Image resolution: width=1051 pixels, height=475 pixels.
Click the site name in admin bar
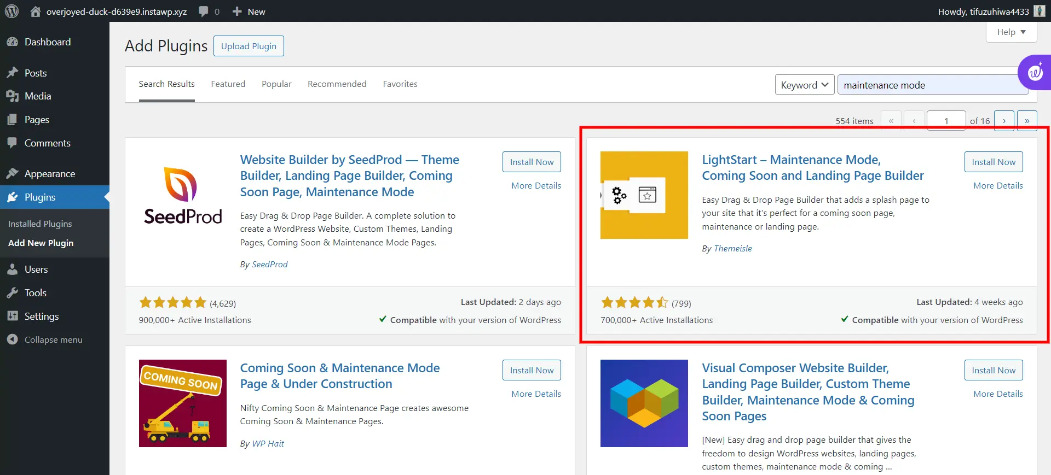point(116,11)
